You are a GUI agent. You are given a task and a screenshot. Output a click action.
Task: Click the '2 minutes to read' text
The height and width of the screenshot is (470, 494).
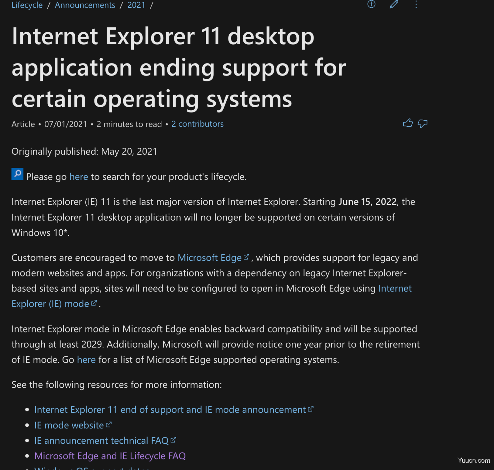[x=129, y=124]
